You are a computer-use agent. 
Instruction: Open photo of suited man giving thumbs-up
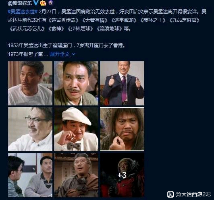coord(122,83)
